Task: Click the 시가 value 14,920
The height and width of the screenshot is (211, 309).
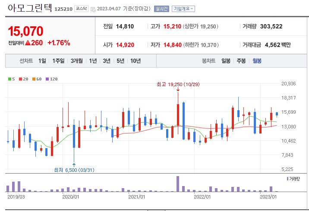Action: coord(125,45)
